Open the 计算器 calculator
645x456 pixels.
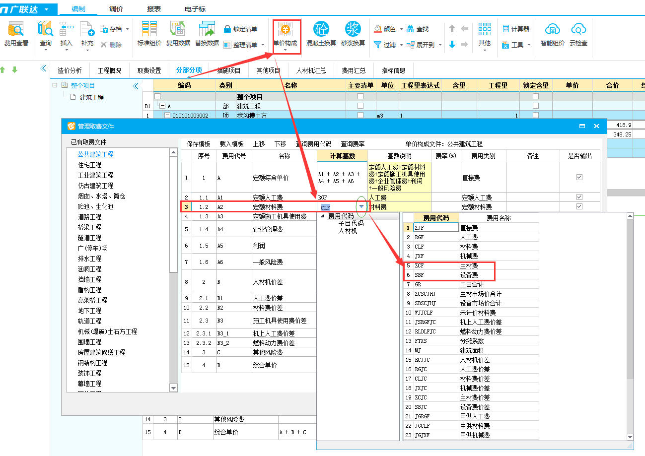tap(516, 29)
